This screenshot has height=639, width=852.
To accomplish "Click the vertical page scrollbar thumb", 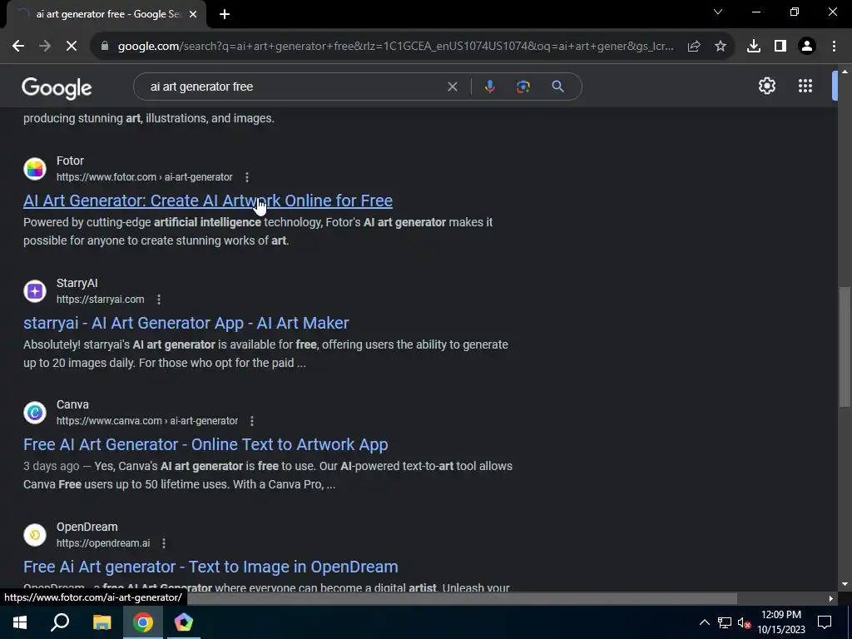I will (845, 347).
